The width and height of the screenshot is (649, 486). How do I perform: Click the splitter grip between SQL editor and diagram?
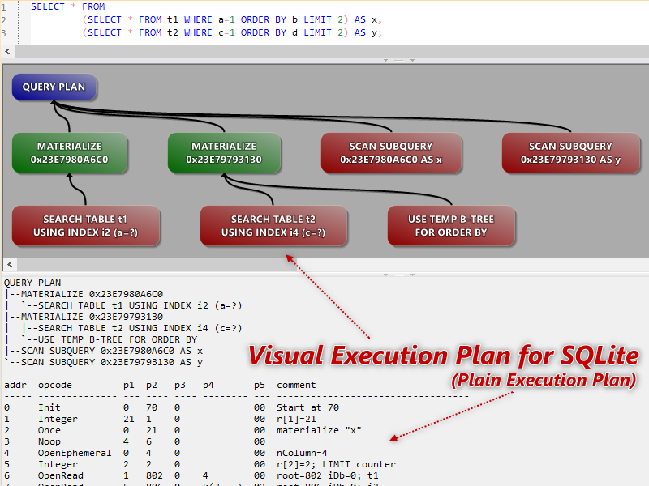[x=398, y=60]
